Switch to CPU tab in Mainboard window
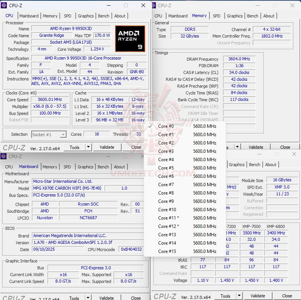 9,167
